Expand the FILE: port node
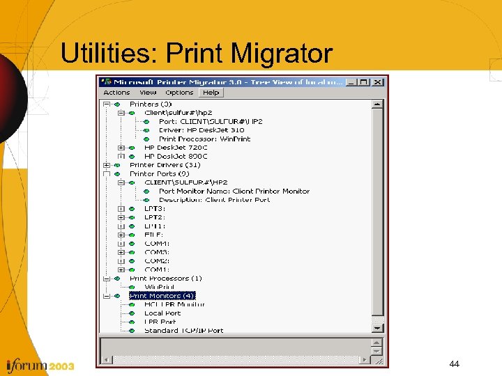 [121, 235]
